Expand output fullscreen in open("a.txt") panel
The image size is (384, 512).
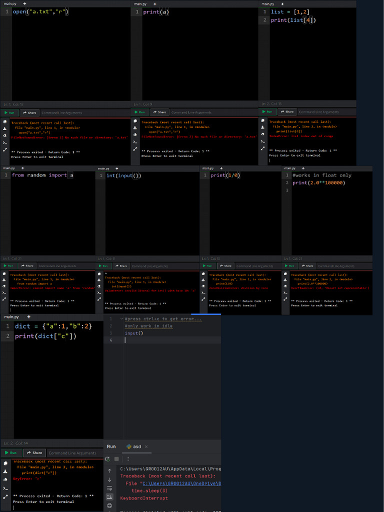[5, 150]
